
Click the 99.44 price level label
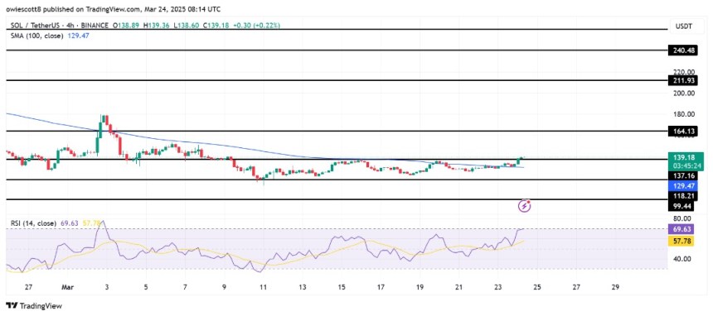pos(681,207)
